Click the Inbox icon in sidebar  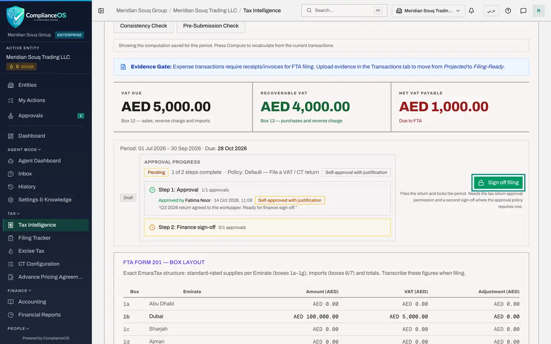11,174
